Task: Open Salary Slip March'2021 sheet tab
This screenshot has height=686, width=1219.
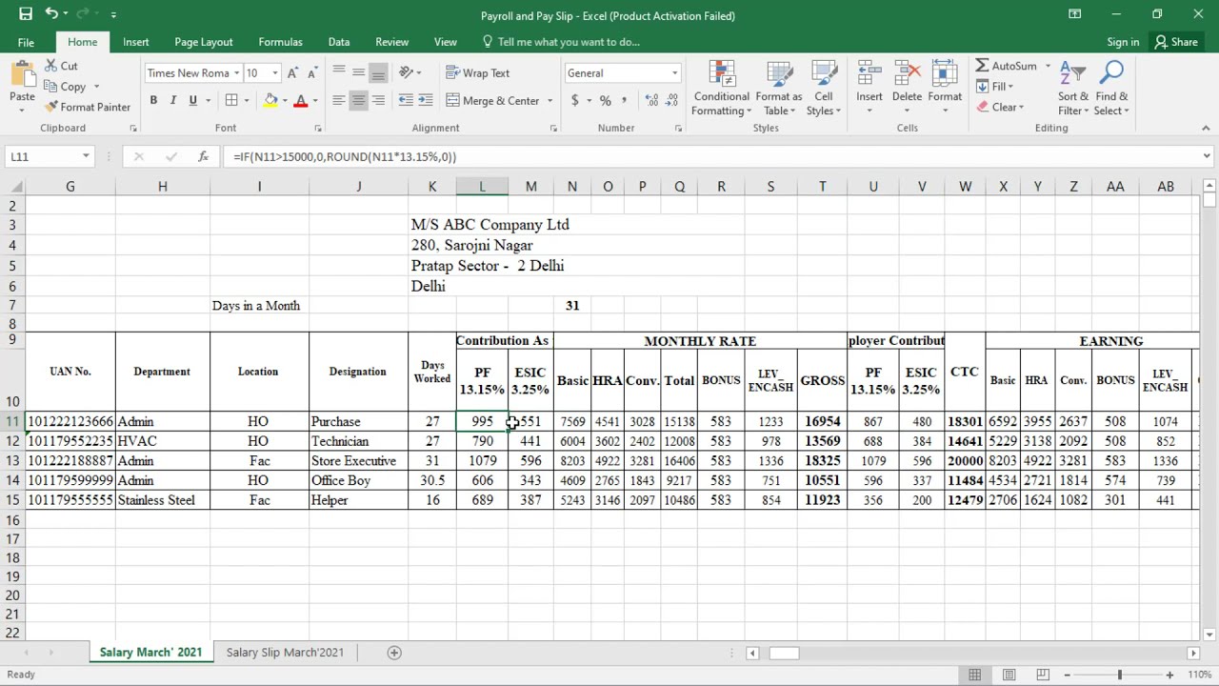Action: pos(285,653)
